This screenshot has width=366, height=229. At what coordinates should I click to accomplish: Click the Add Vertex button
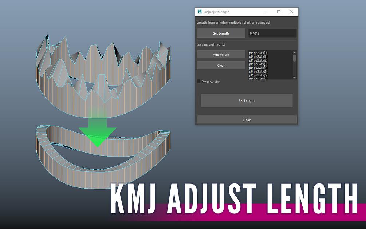221,54
